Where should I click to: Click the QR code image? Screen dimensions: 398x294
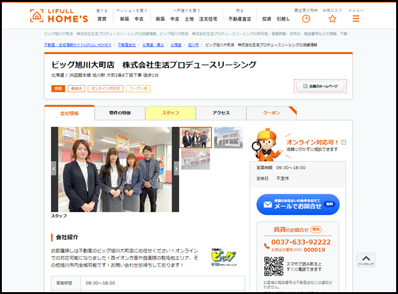click(274, 267)
